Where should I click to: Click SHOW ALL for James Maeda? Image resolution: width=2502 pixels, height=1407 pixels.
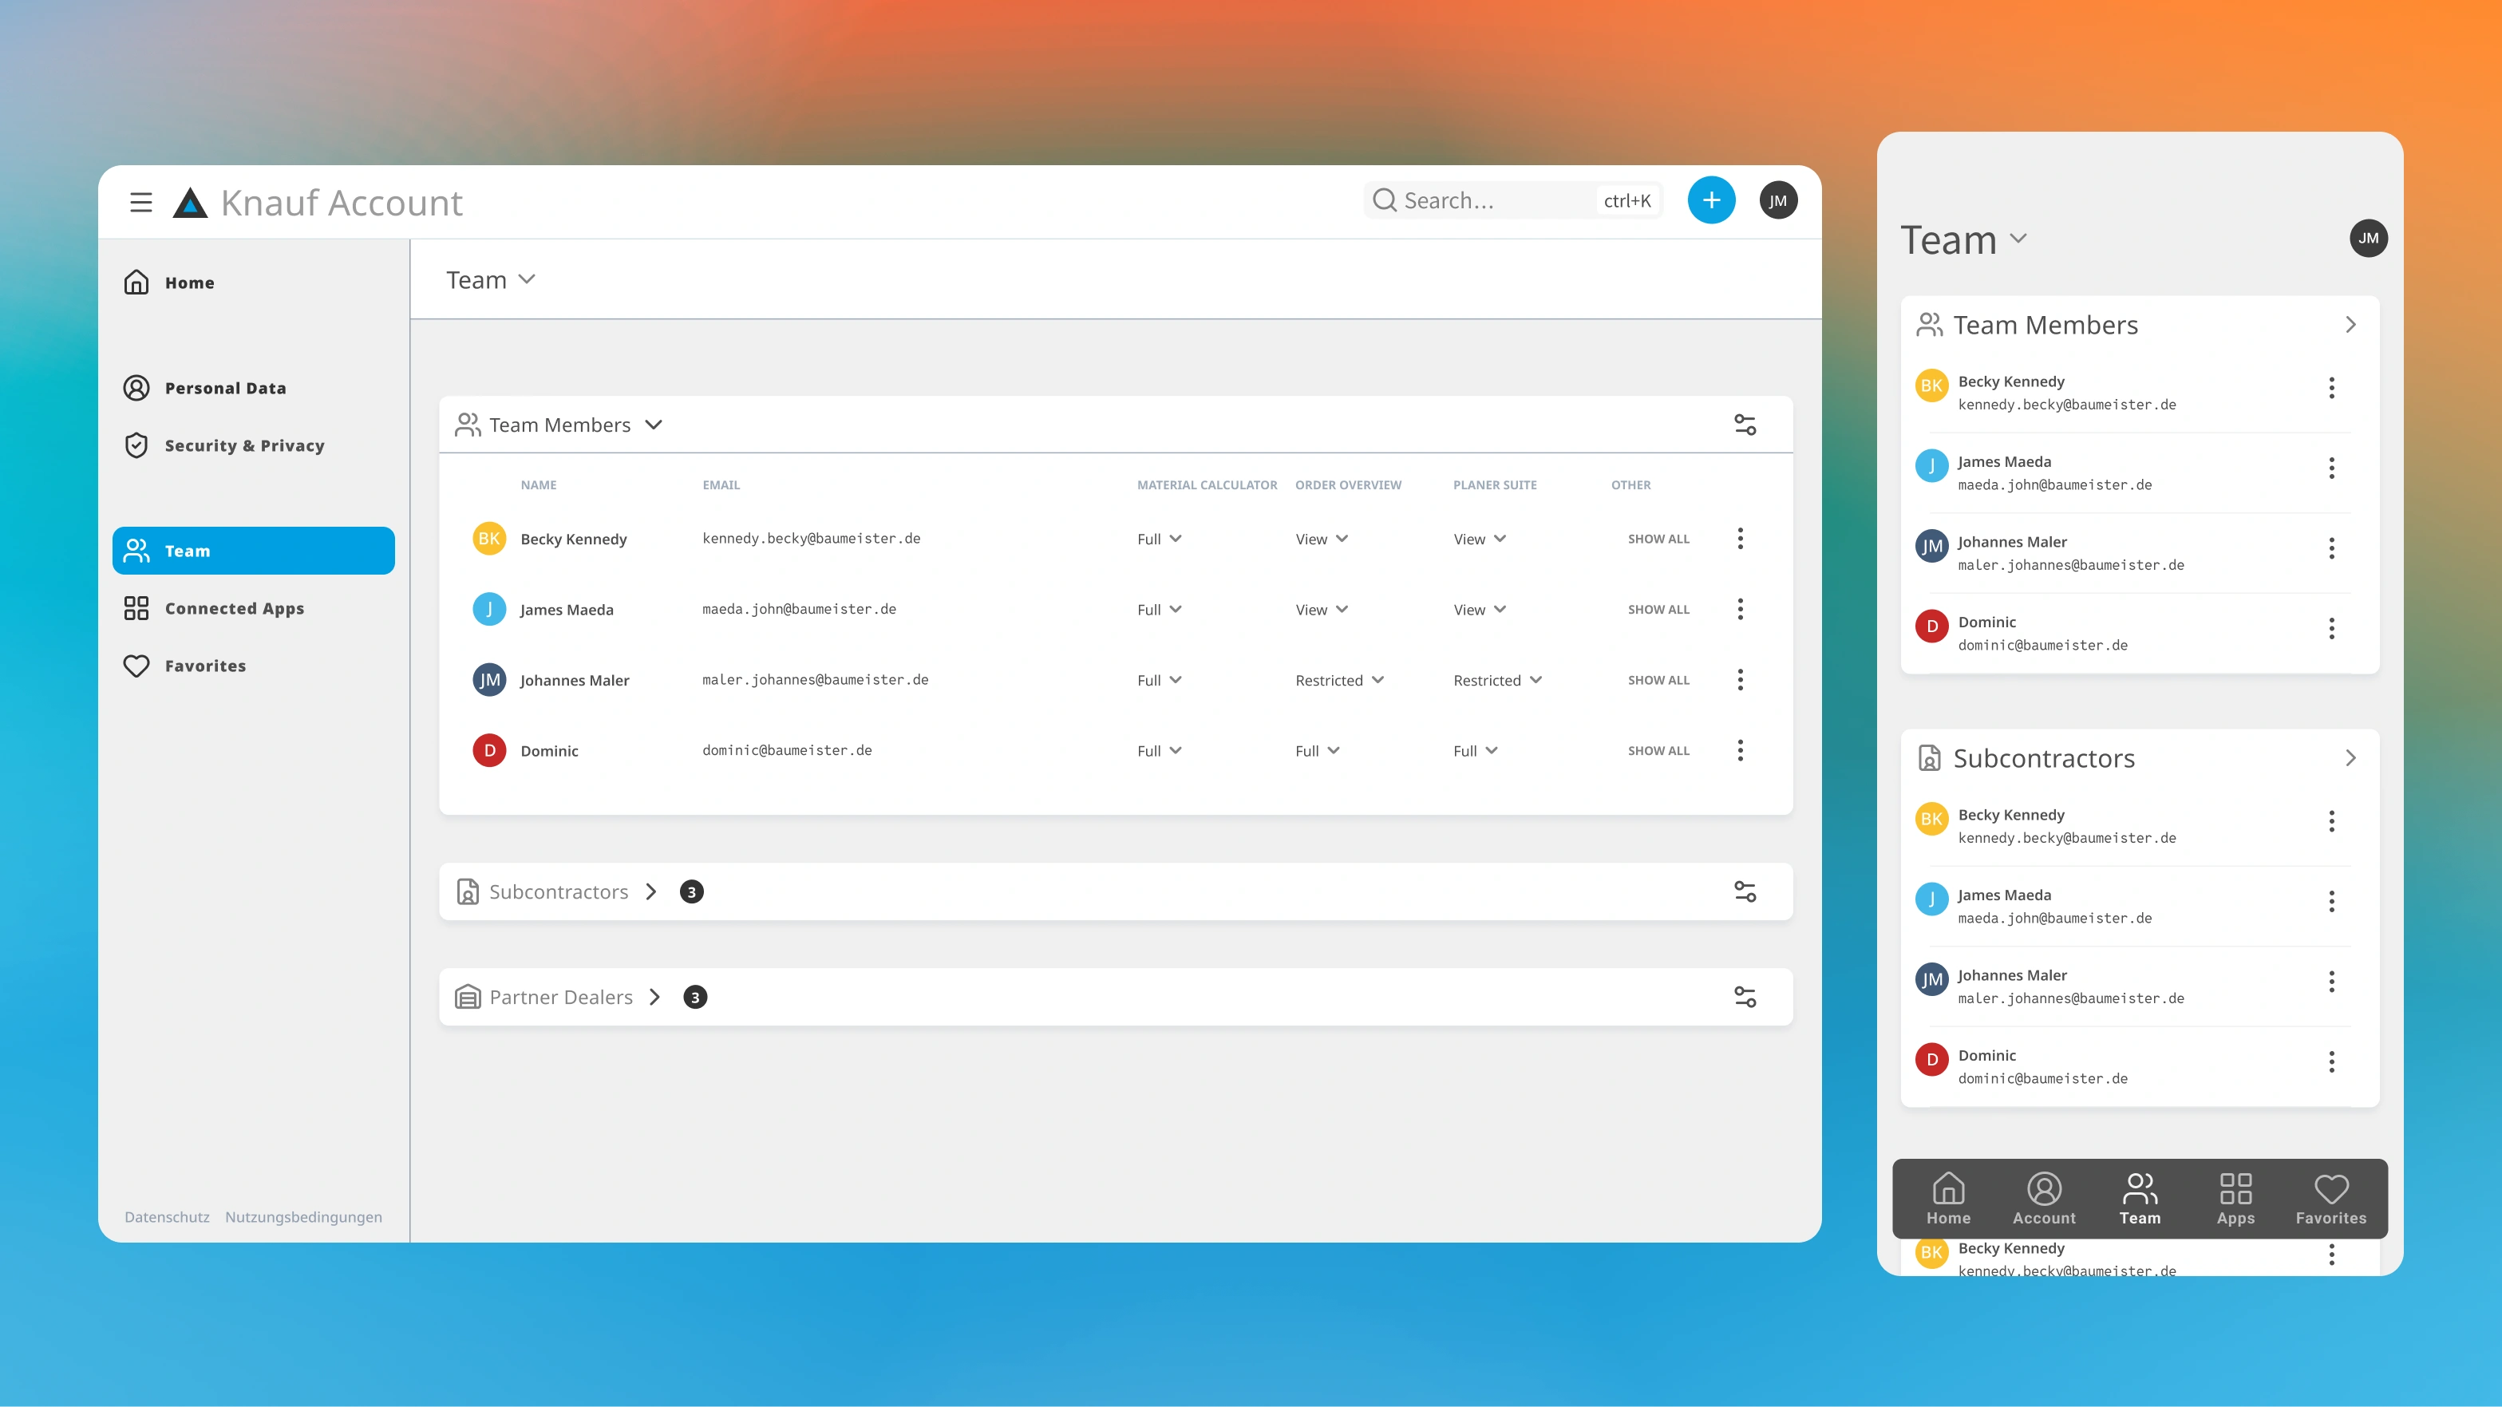(x=1658, y=610)
